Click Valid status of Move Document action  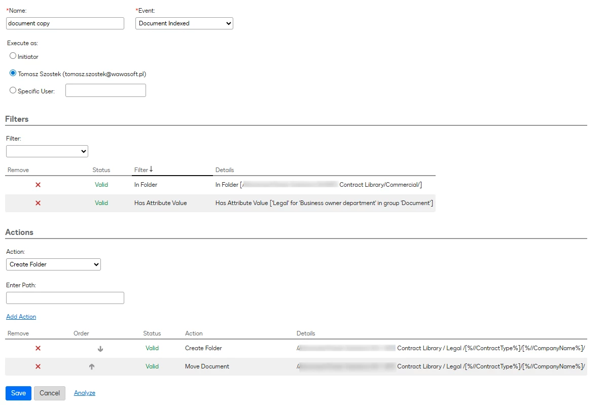[152, 366]
